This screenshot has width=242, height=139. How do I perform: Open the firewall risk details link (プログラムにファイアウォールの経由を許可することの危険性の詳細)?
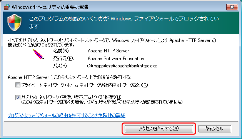coord(67,116)
